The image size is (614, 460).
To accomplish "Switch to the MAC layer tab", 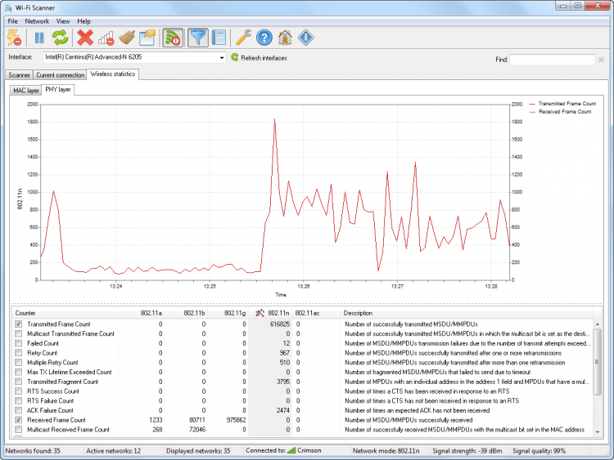I will (x=26, y=91).
